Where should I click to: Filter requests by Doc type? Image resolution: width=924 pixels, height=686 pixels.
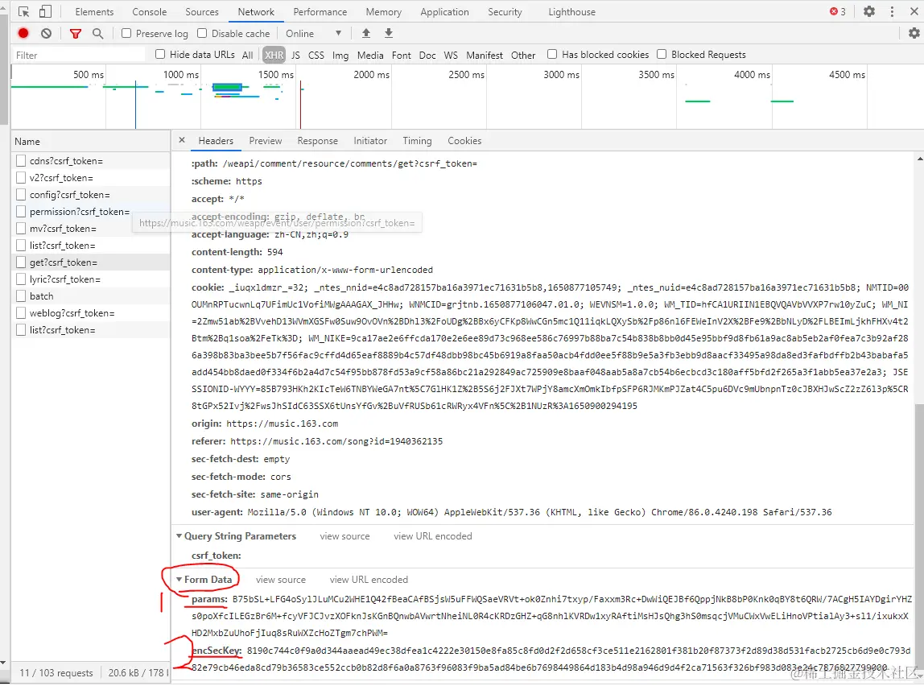coord(427,55)
